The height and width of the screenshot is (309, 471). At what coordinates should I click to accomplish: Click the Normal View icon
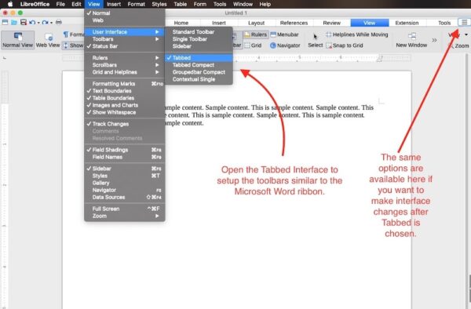(x=18, y=37)
